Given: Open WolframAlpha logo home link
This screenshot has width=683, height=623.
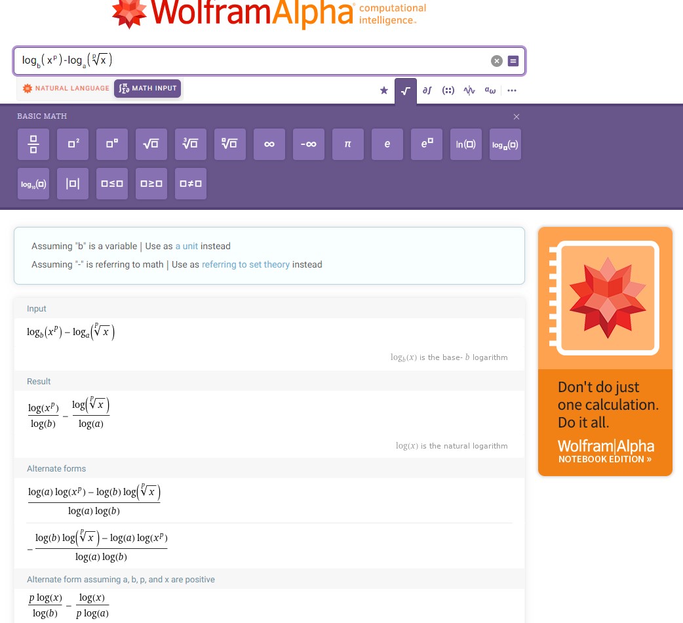Looking at the screenshot, I should [x=269, y=14].
